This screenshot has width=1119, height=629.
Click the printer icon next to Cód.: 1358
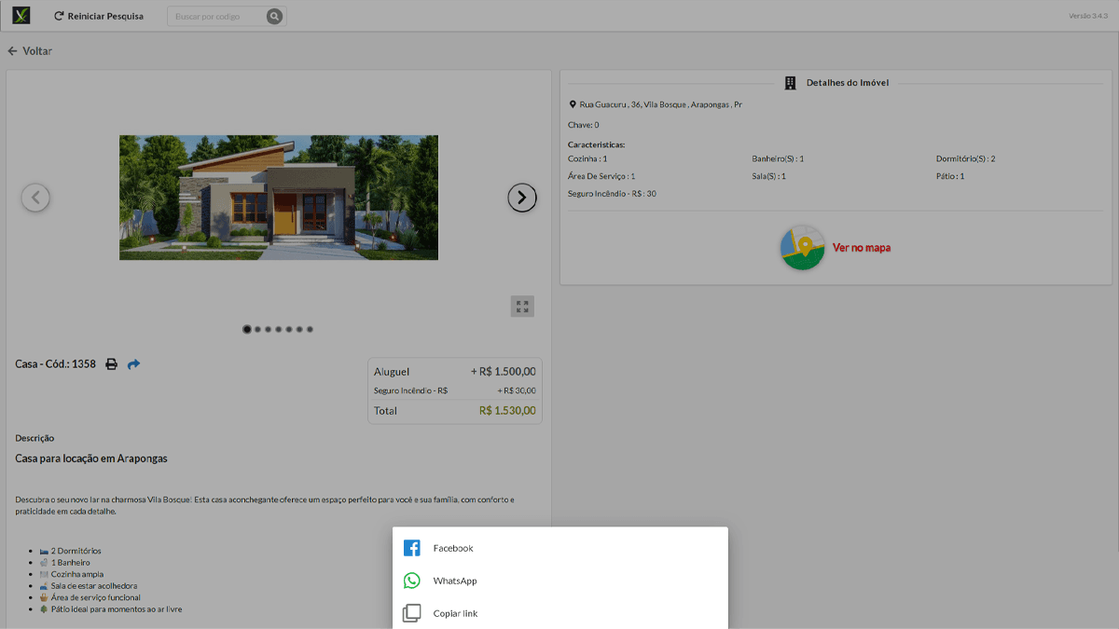[x=111, y=363]
